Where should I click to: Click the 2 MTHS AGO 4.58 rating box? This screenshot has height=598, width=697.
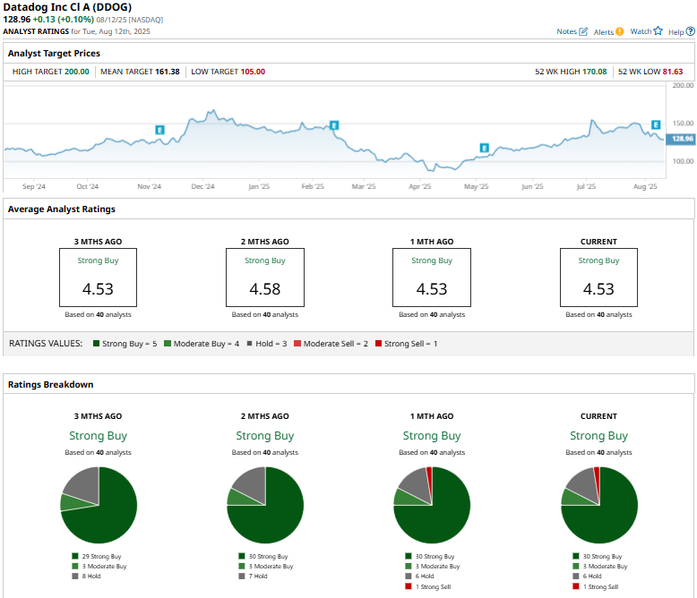coord(265,278)
